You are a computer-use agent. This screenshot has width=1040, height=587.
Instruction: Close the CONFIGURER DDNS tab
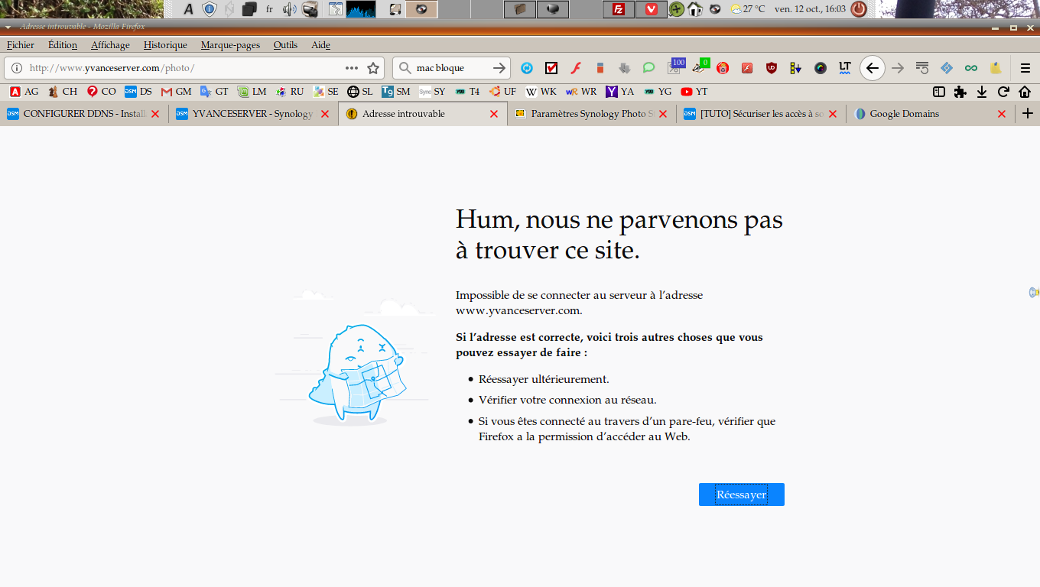click(155, 114)
